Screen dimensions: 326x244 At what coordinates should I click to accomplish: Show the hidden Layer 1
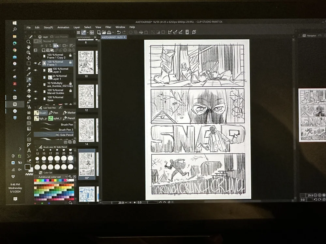tap(35, 77)
